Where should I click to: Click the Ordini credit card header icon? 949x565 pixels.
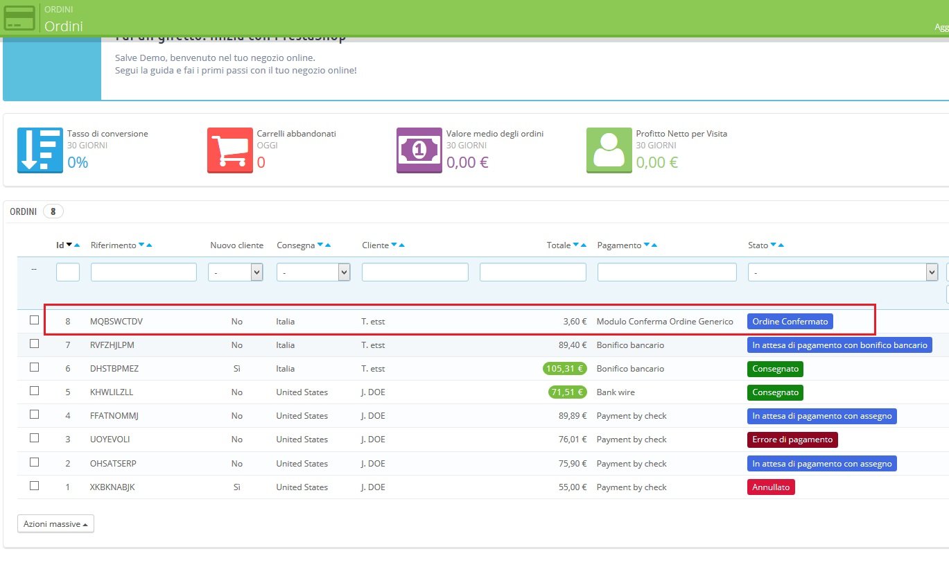pos(19,17)
